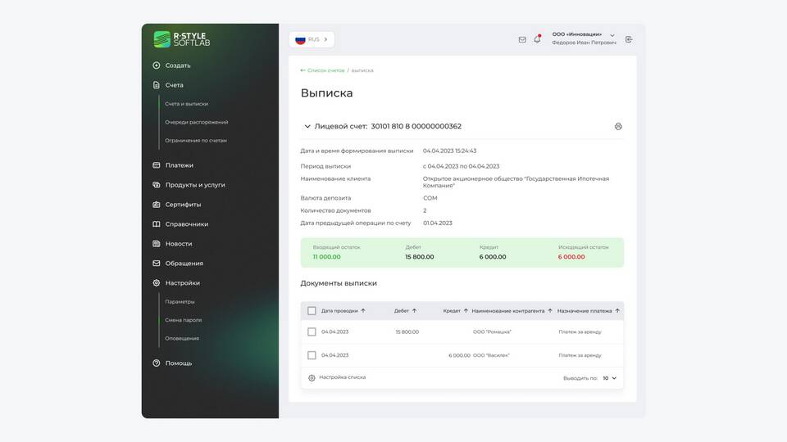Open the RUS language selector
Image resolution: width=787 pixels, height=442 pixels.
312,39
